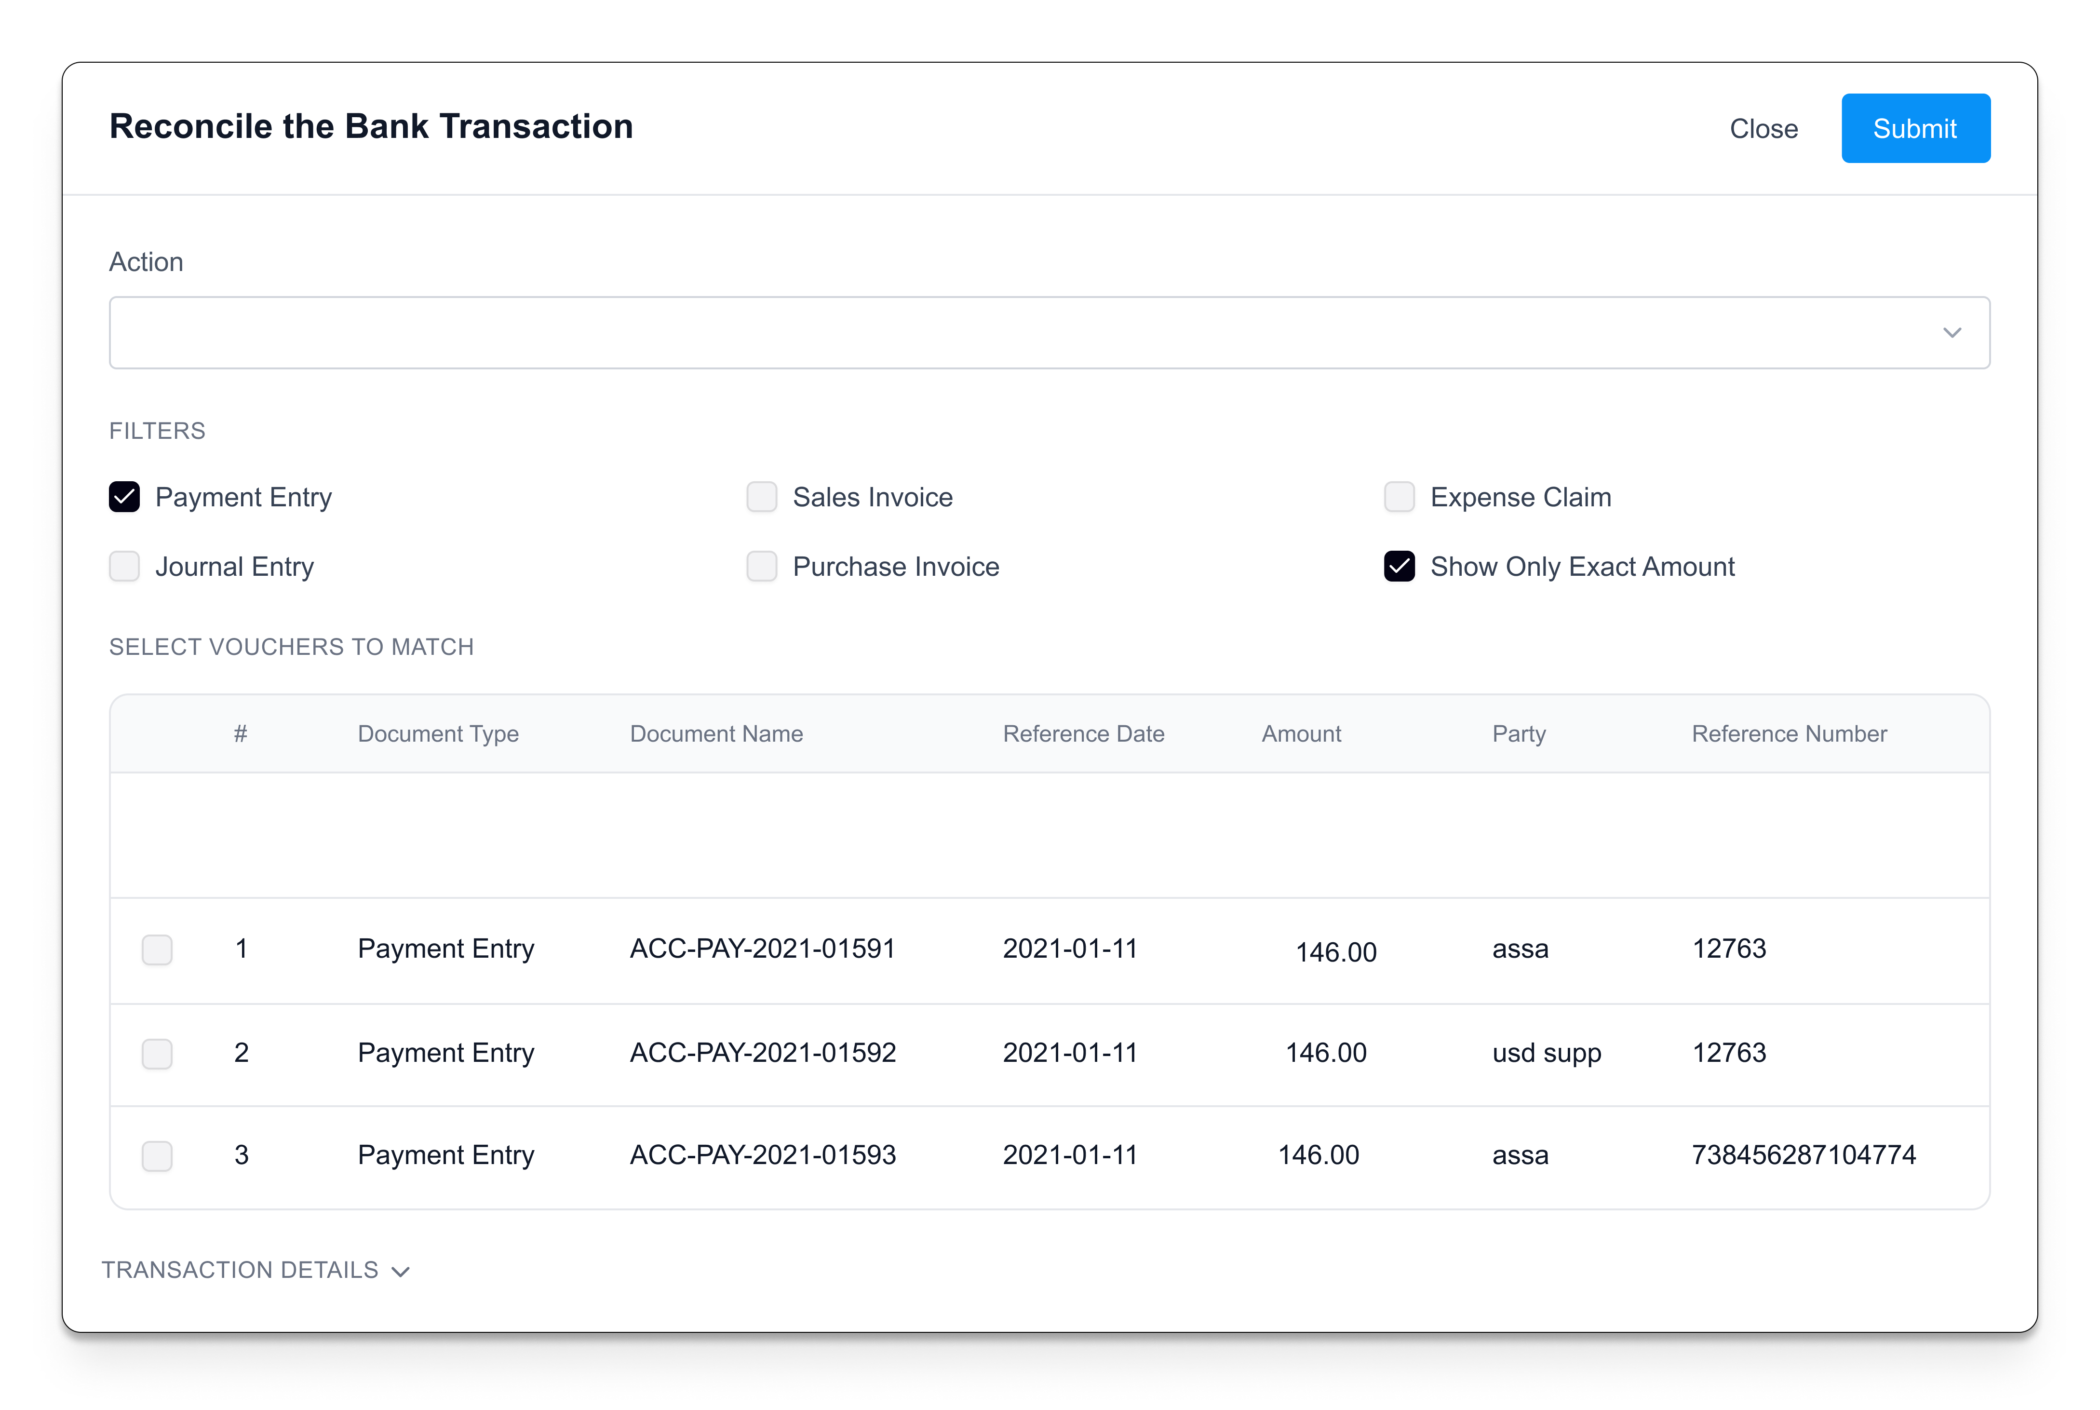Viewport: 2100px width, 1410px height.
Task: Click the Action field chevron arrow
Action: [1952, 333]
